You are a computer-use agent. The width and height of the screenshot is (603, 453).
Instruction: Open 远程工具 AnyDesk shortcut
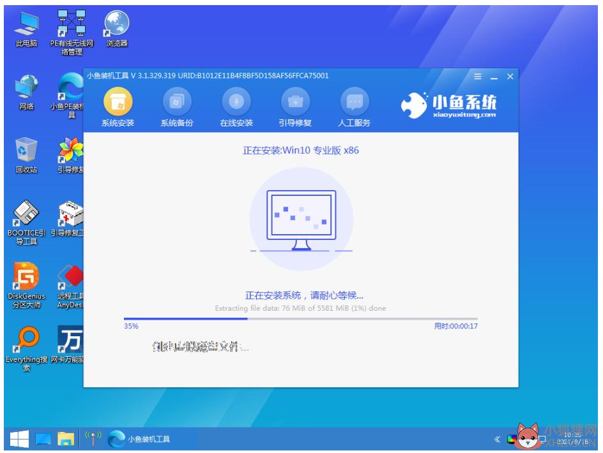click(70, 286)
